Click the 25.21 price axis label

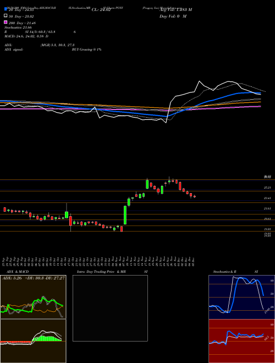click(267, 188)
